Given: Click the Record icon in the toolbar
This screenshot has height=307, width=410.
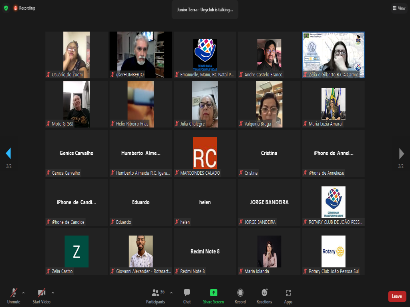Looking at the screenshot, I should (240, 296).
